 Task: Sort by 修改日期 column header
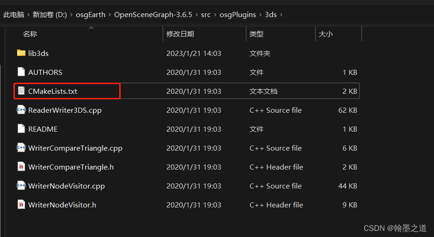(x=180, y=34)
